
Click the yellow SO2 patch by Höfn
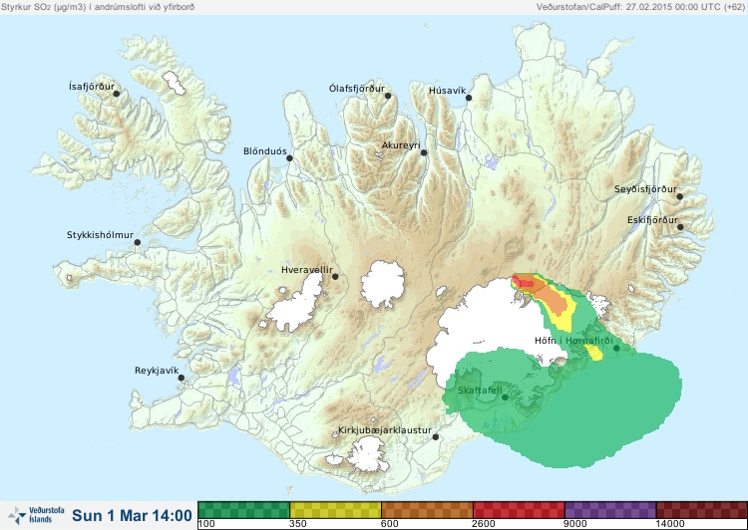coord(594,353)
